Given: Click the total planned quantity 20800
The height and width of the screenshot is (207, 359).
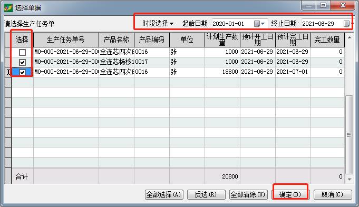Looking at the screenshot, I should point(230,176).
